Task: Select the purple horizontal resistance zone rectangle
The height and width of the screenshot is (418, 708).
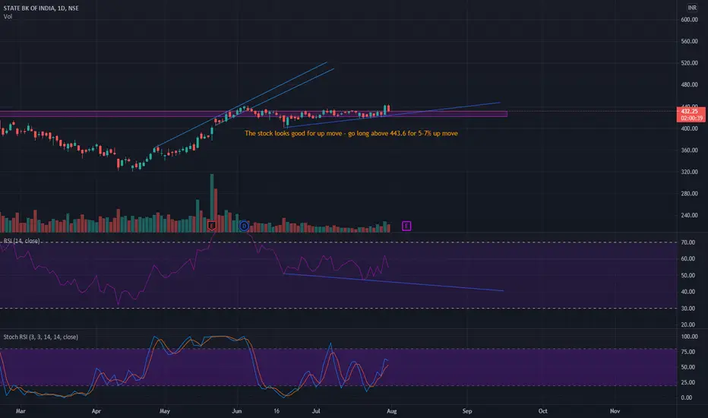Action: (x=253, y=114)
